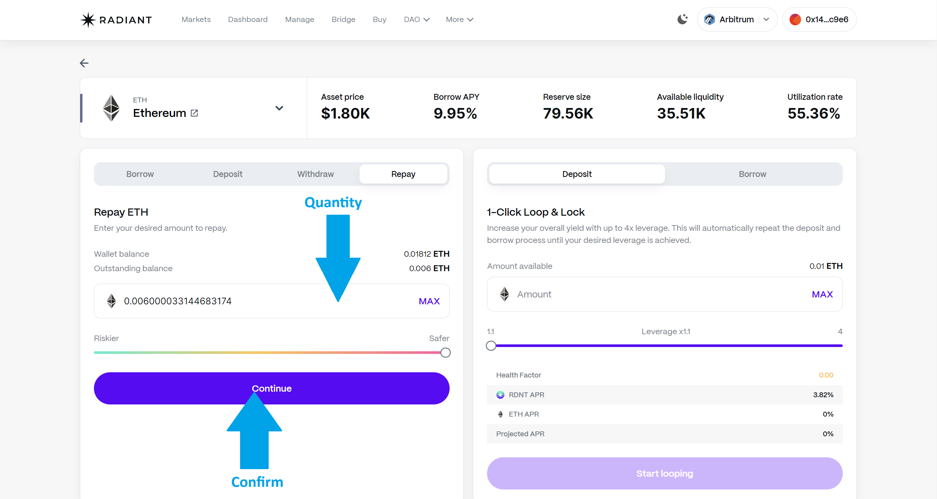
Task: Open the Markets nav item
Action: pos(196,19)
